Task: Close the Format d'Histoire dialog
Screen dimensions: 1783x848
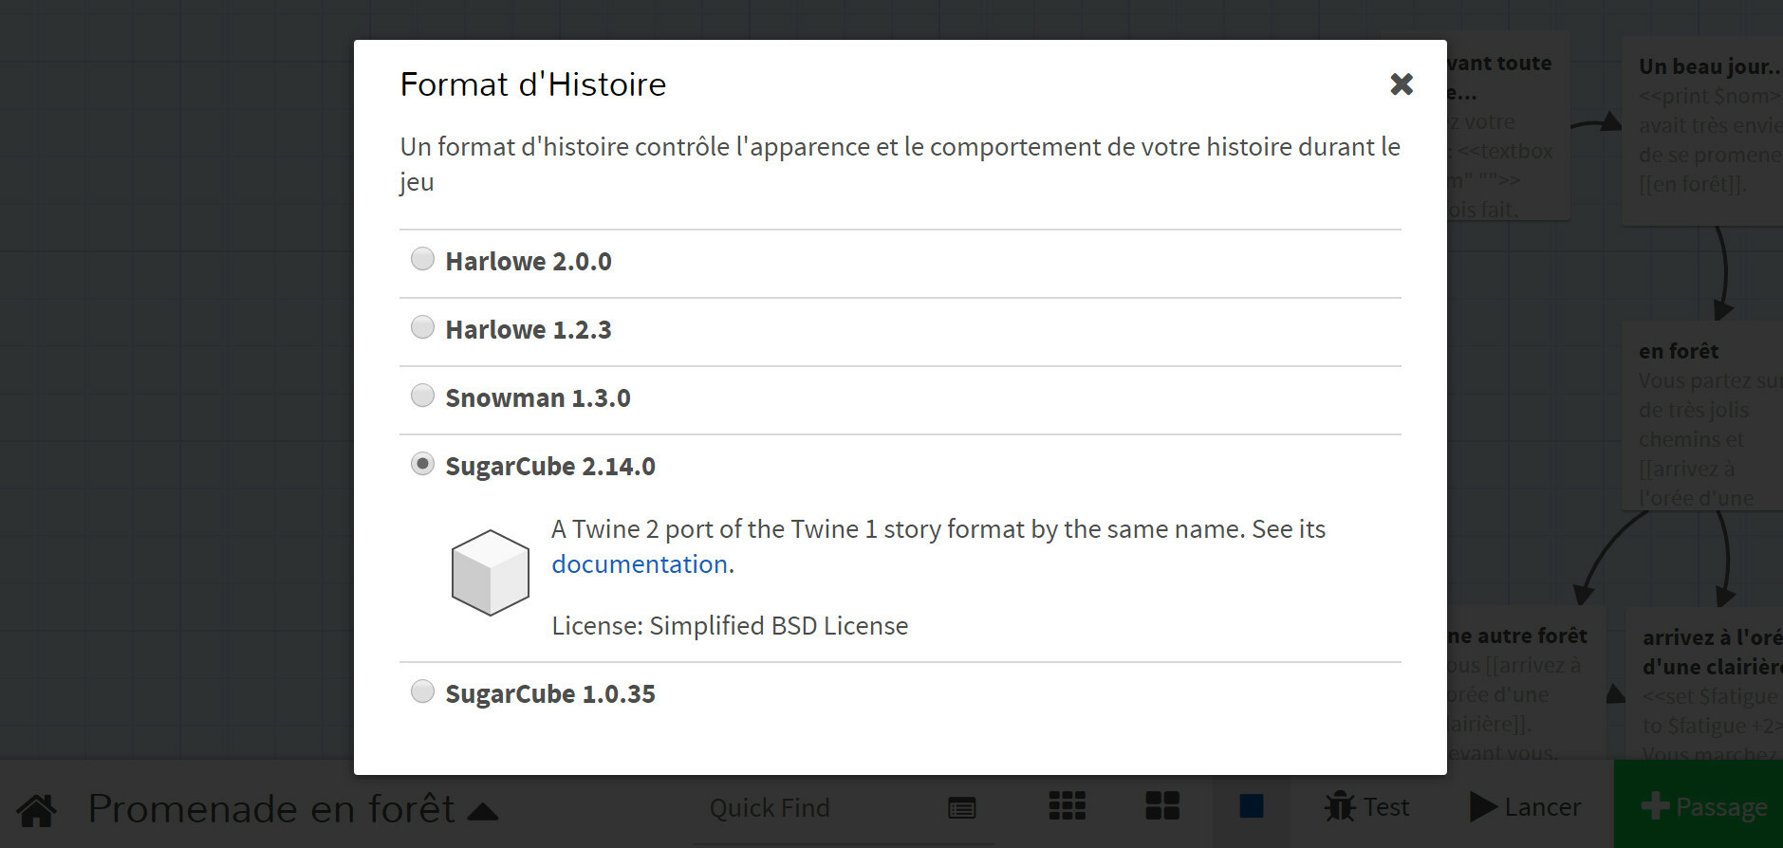Action: pyautogui.click(x=1401, y=84)
